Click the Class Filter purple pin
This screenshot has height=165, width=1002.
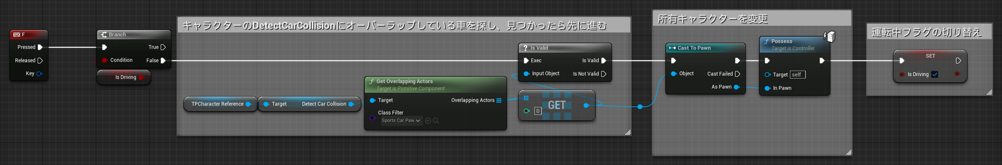click(372, 118)
